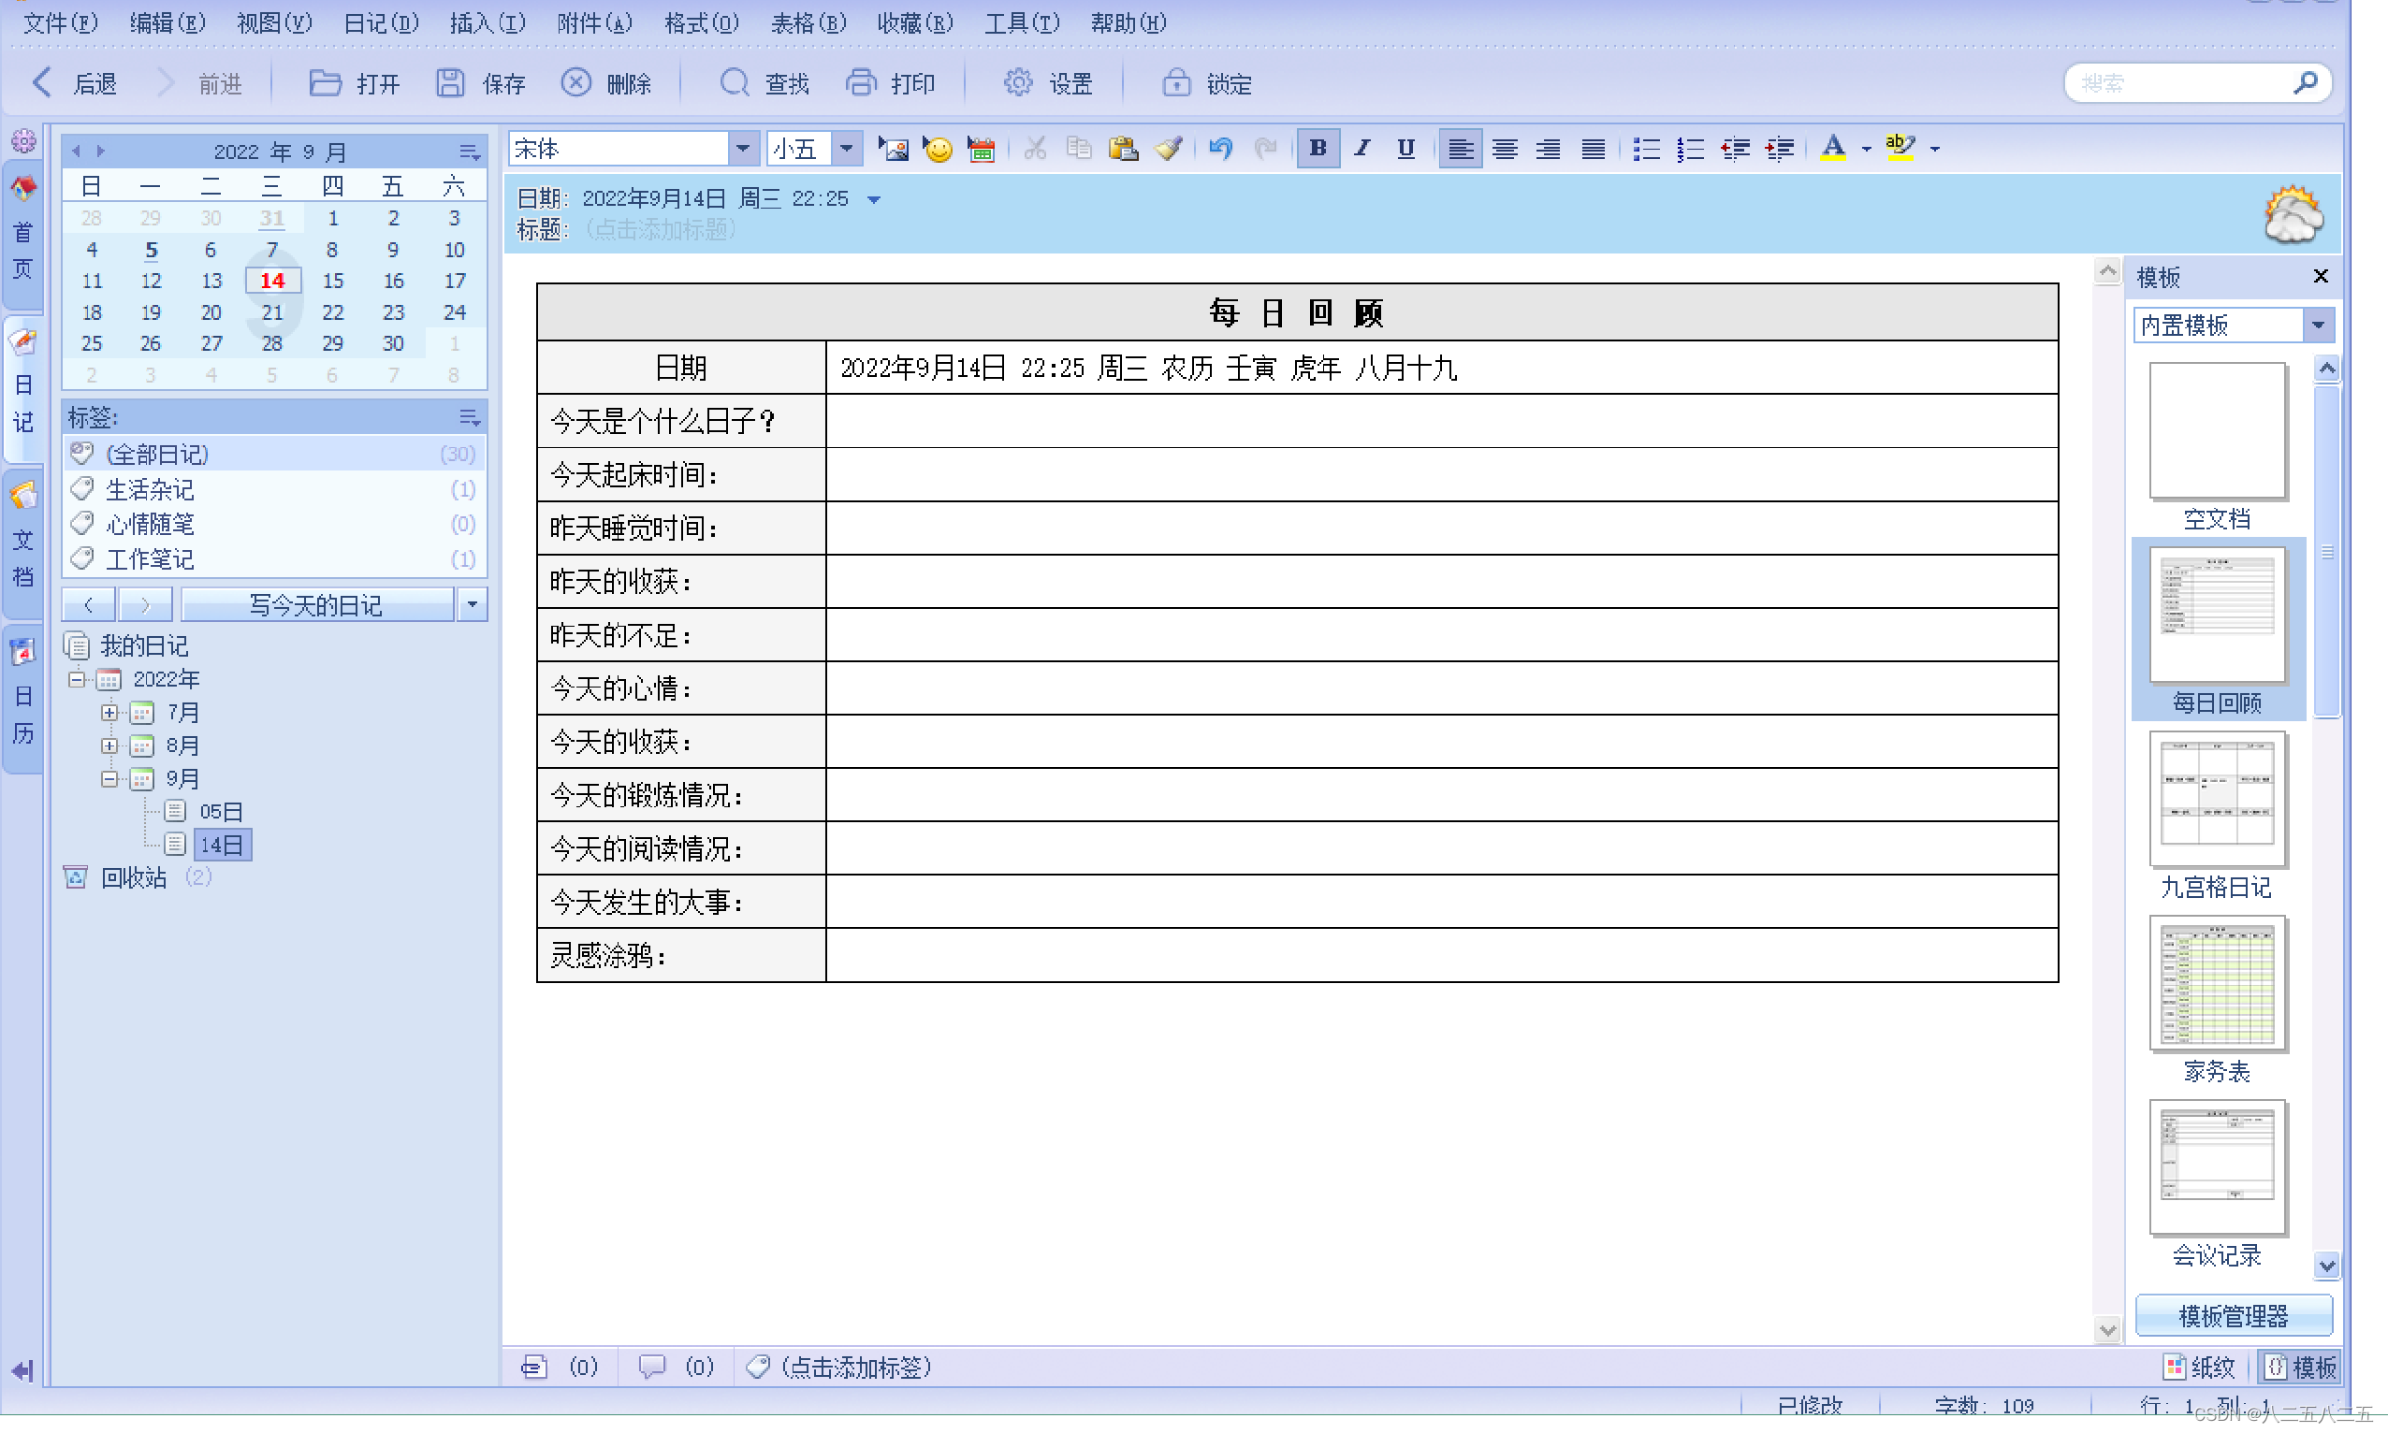Image resolution: width=2388 pixels, height=1433 pixels.
Task: Open the font name dropdown
Action: (x=742, y=149)
